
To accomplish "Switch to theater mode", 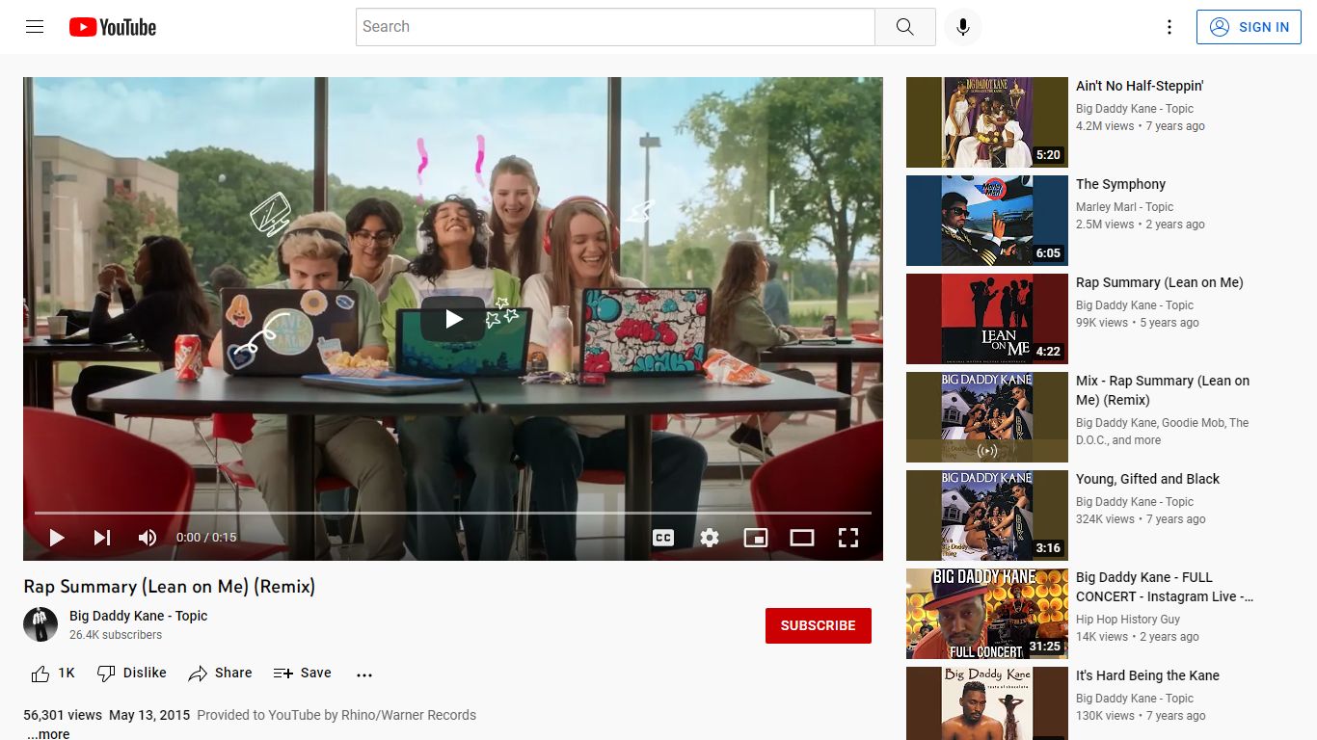I will point(802,538).
